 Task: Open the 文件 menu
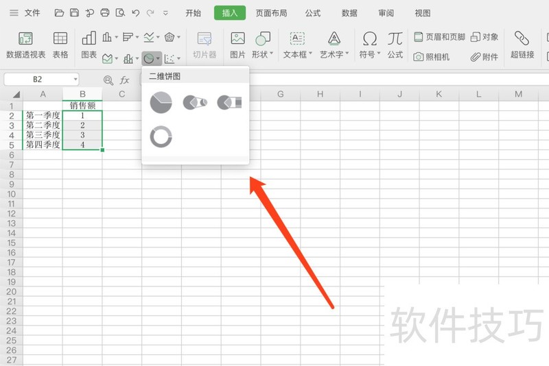[32, 13]
